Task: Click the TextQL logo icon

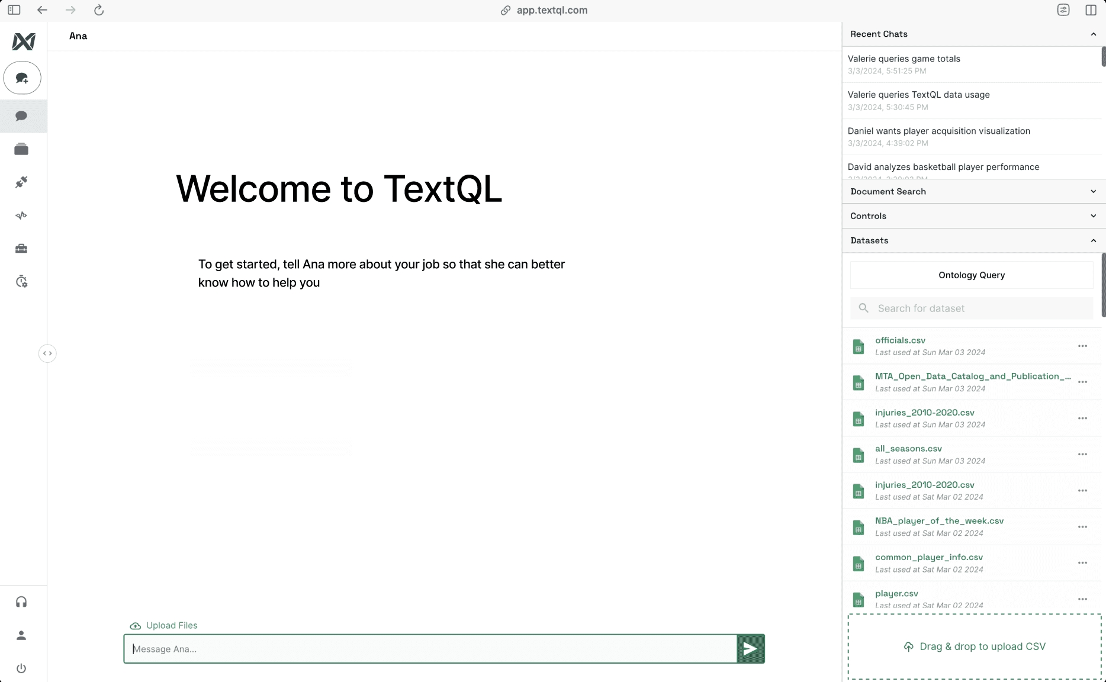Action: (24, 41)
